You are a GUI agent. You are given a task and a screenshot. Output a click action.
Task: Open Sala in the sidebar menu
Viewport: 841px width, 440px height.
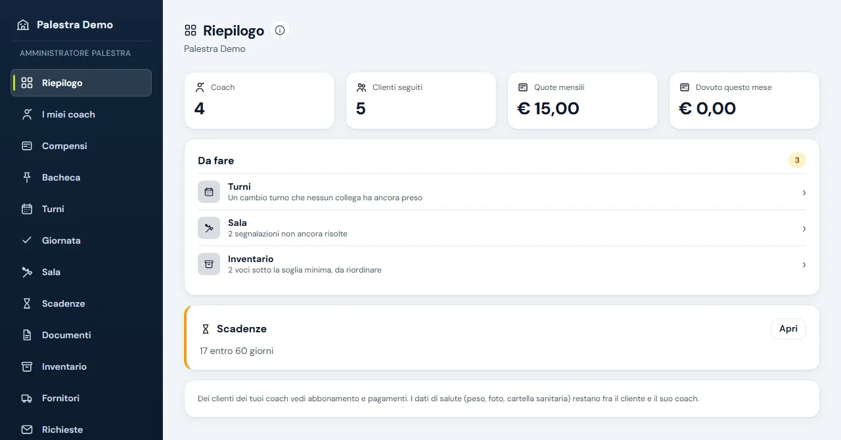(81, 272)
